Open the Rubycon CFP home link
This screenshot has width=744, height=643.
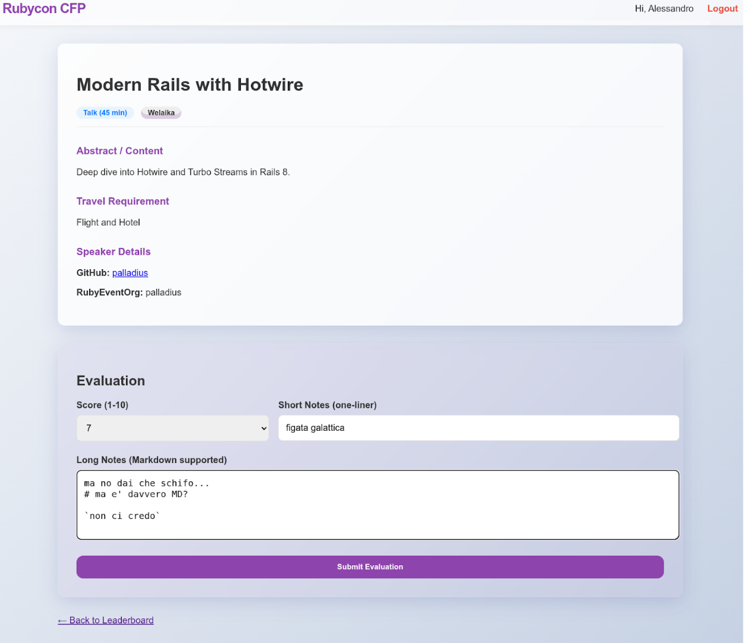pyautogui.click(x=44, y=9)
